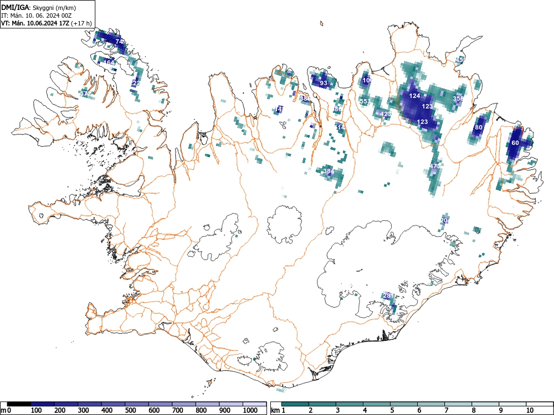Select the white 10 km legend swatch
This screenshot has height=415, width=554.
click(540, 404)
